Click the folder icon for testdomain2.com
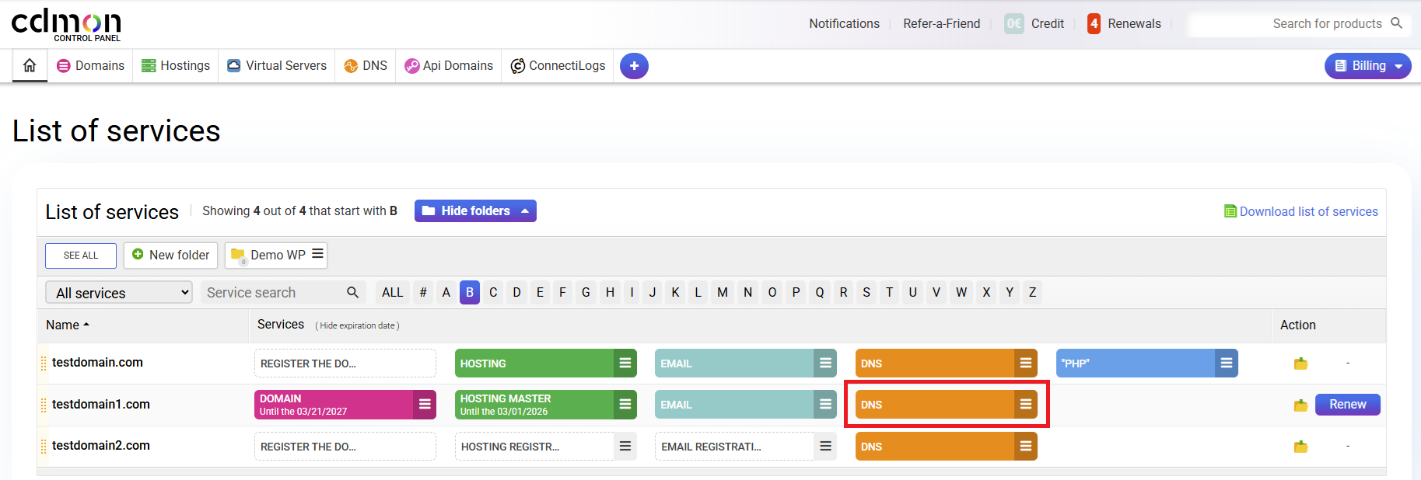 coord(1300,447)
